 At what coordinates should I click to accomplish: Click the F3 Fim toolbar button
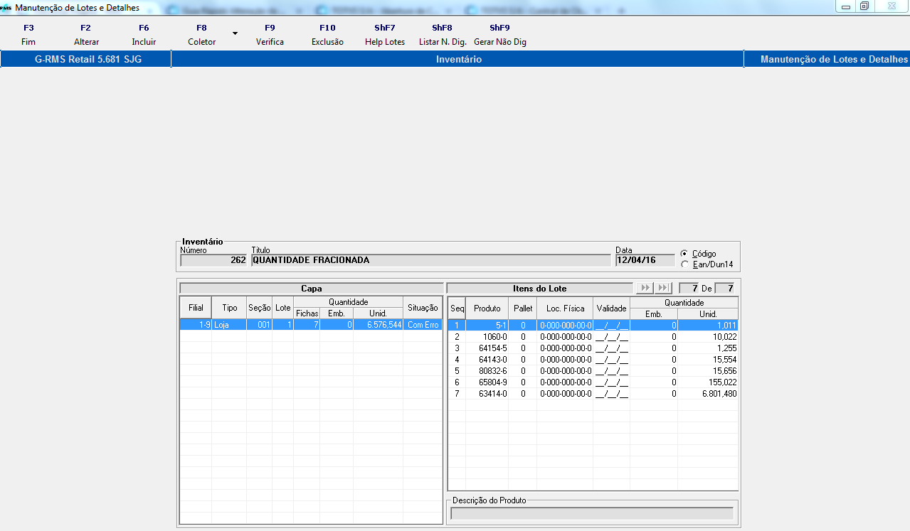28,35
